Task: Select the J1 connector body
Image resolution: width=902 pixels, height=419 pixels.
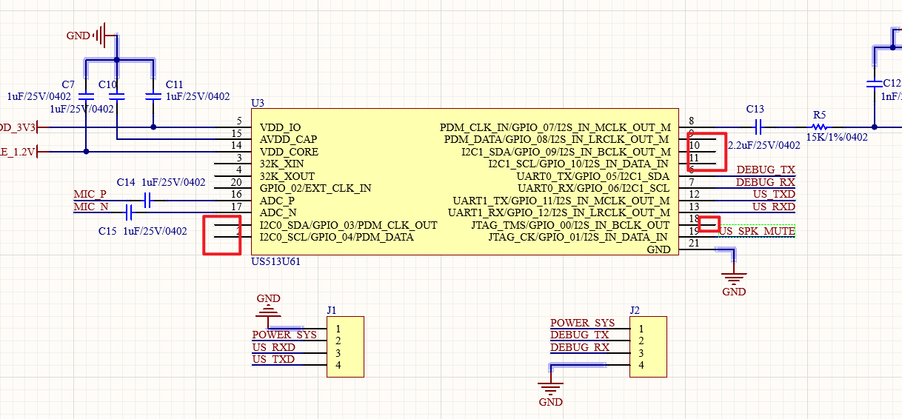Action: pos(346,346)
